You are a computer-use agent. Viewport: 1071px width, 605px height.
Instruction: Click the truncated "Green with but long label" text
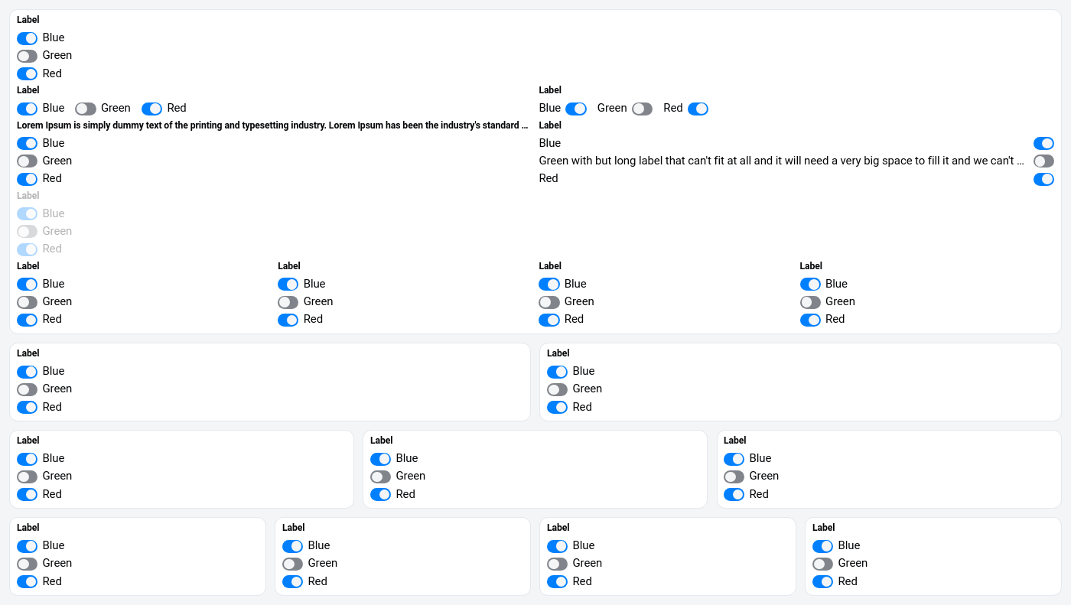point(780,161)
